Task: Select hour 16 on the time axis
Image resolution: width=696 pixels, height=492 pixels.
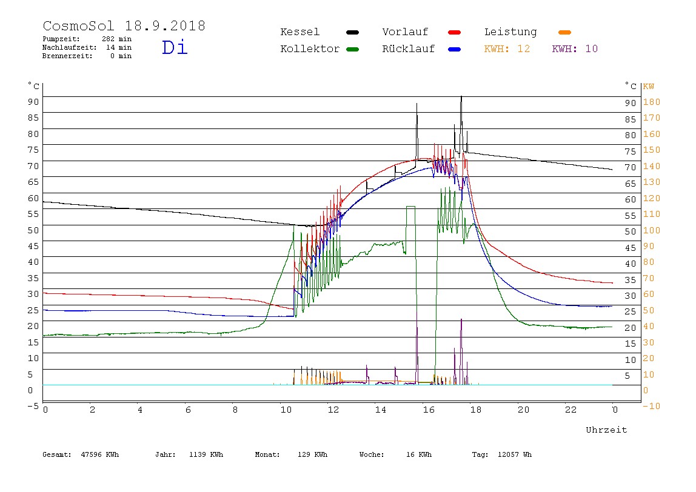Action: [x=429, y=410]
